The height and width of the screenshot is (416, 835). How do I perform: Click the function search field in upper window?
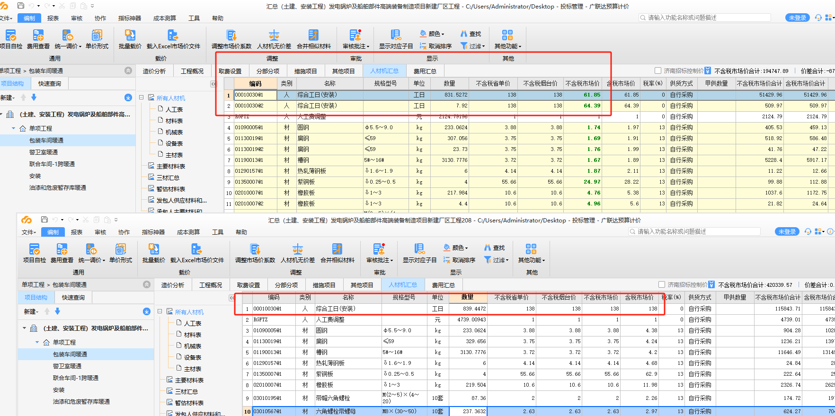[705, 18]
